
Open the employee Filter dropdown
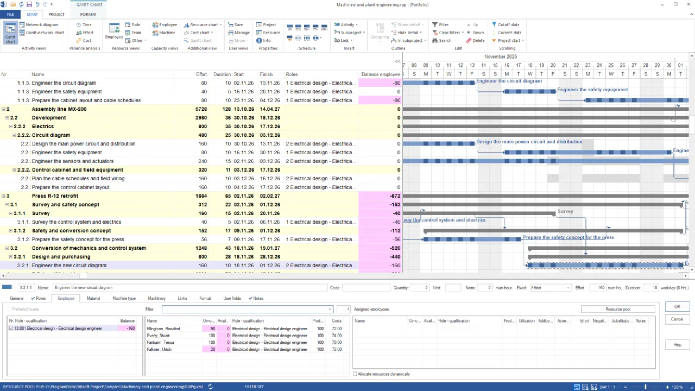pyautogui.click(x=330, y=309)
